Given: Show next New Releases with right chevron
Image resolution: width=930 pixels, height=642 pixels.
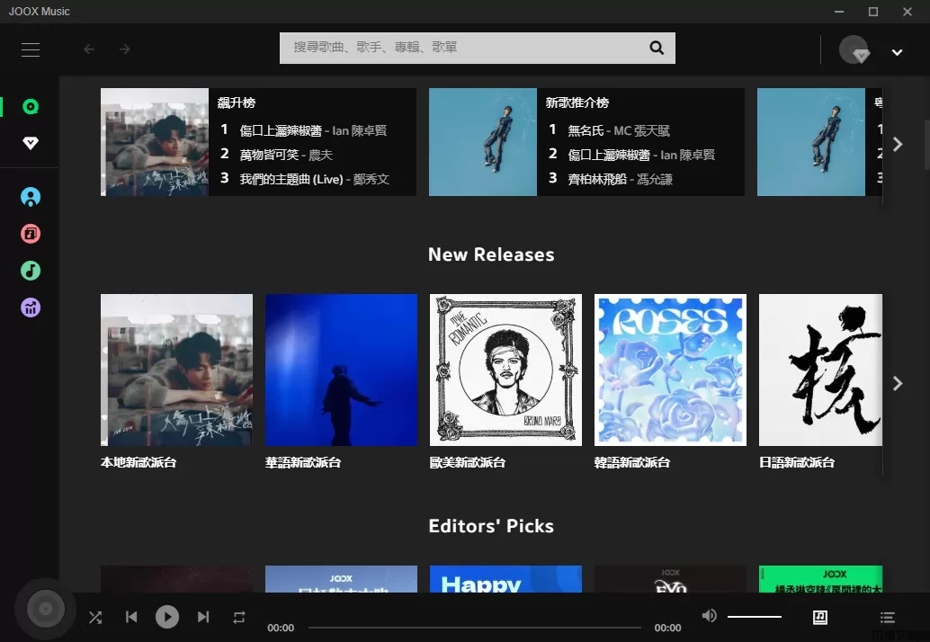Looking at the screenshot, I should pyautogui.click(x=898, y=384).
